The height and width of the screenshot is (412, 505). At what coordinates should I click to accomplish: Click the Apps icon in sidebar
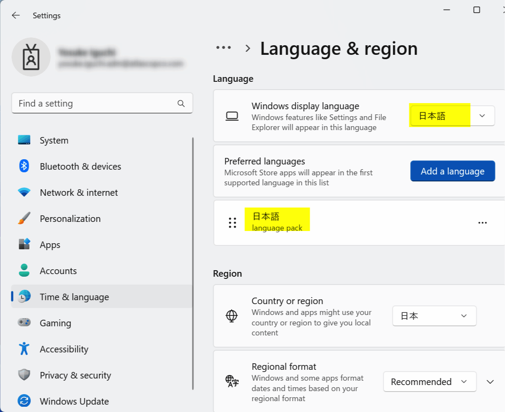24,244
